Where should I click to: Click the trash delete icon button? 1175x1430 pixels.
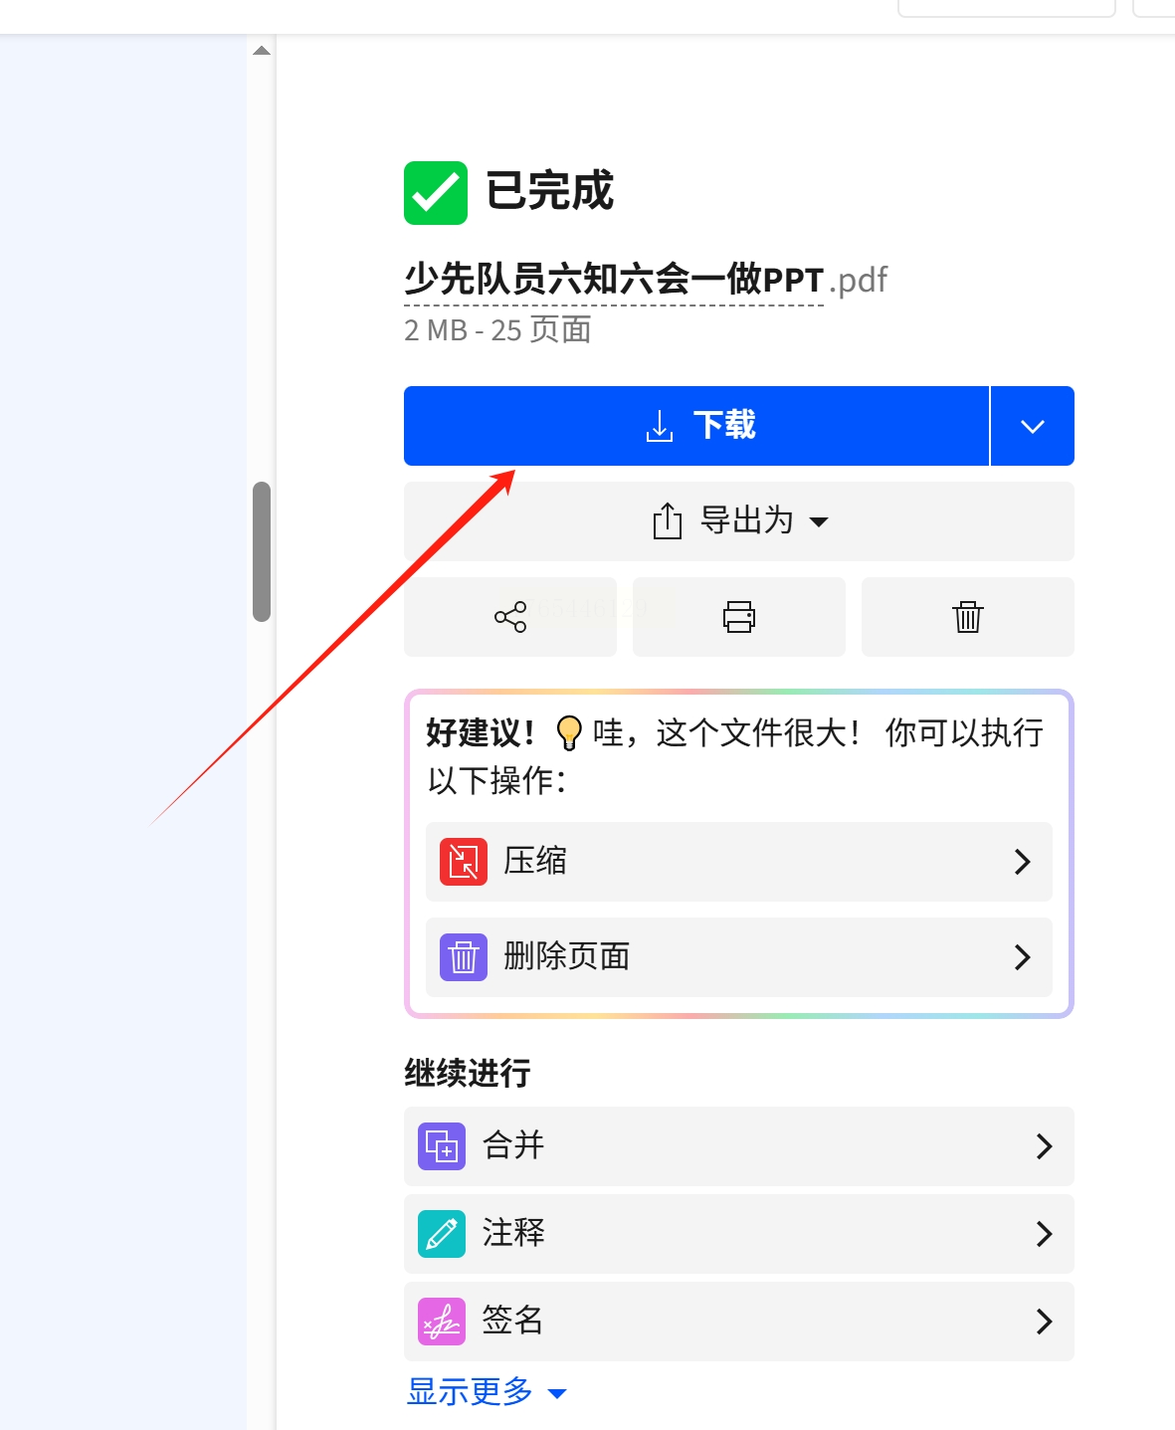click(968, 617)
